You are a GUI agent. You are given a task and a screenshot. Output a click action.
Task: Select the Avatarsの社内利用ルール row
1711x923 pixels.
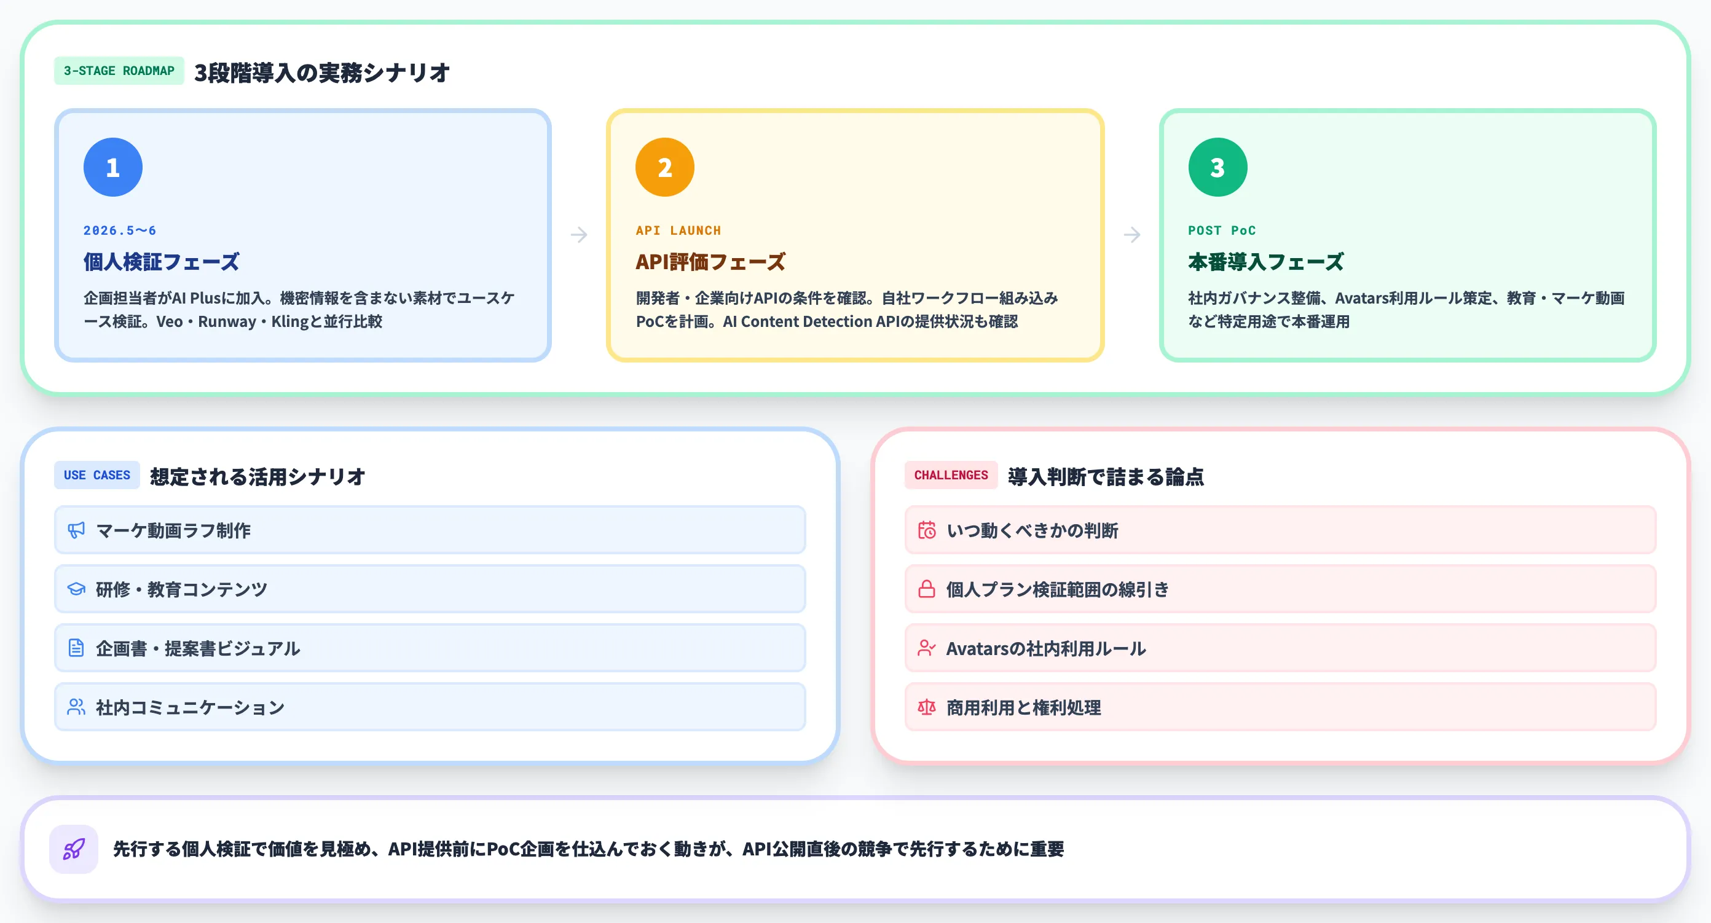pyautogui.click(x=1280, y=648)
